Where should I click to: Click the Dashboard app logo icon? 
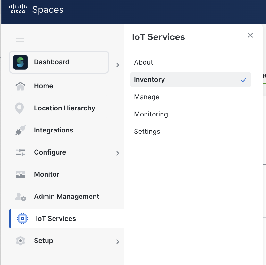[x=20, y=62]
